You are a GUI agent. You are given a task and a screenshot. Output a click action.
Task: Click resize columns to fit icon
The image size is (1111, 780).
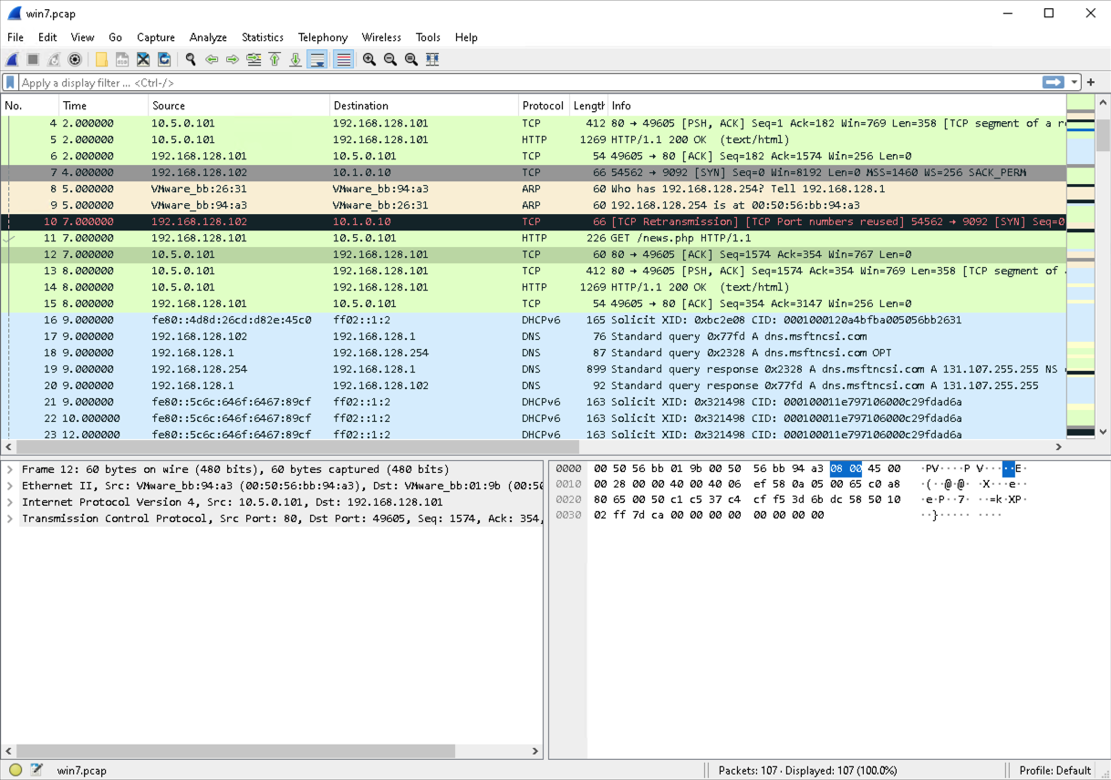coord(432,59)
